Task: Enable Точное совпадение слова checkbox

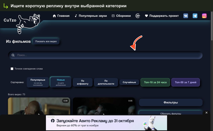Action: pos(12,69)
